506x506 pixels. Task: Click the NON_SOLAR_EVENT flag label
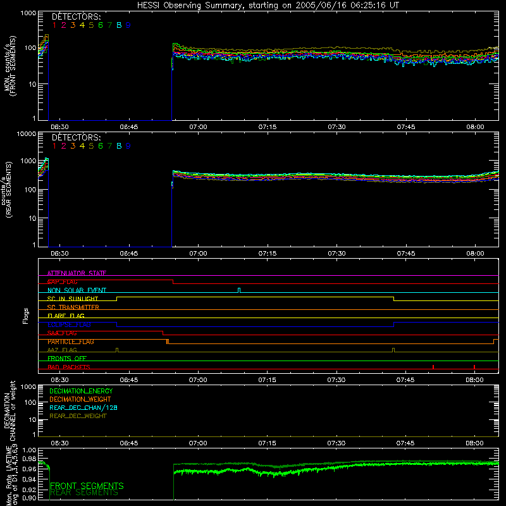coord(77,290)
